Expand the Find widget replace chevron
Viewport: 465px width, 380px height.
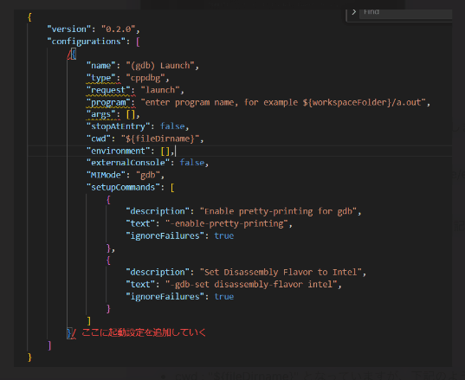(x=354, y=12)
